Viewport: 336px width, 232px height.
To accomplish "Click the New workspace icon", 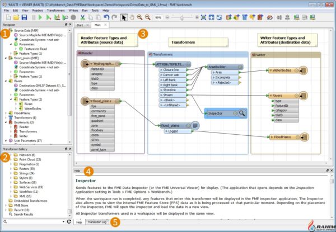I will [x=8, y=17].
